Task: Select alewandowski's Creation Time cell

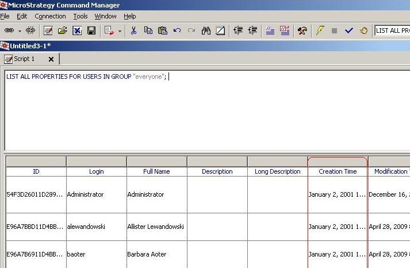Action: [338, 227]
